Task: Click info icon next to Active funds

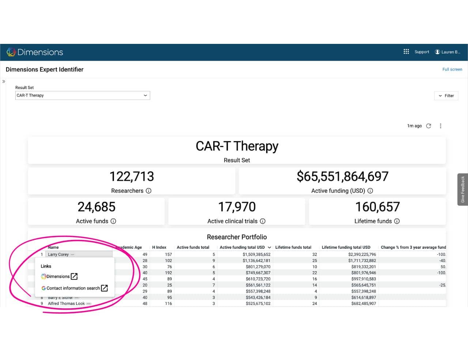Action: pyautogui.click(x=113, y=221)
